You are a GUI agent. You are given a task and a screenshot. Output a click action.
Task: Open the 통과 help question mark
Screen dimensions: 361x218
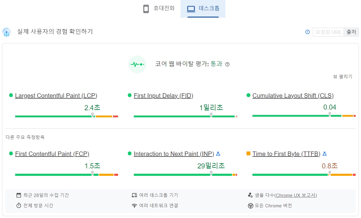click(x=227, y=64)
